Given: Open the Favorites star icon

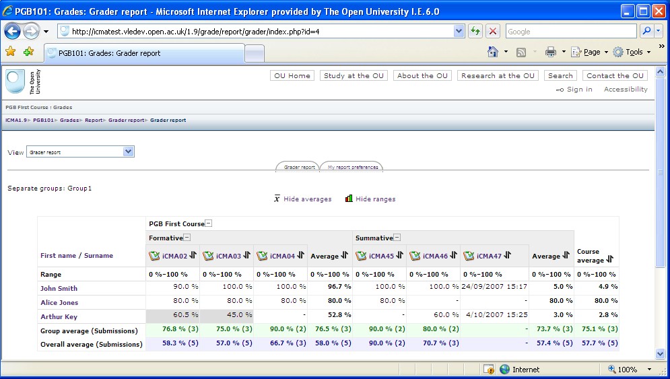Looking at the screenshot, I should (11, 52).
